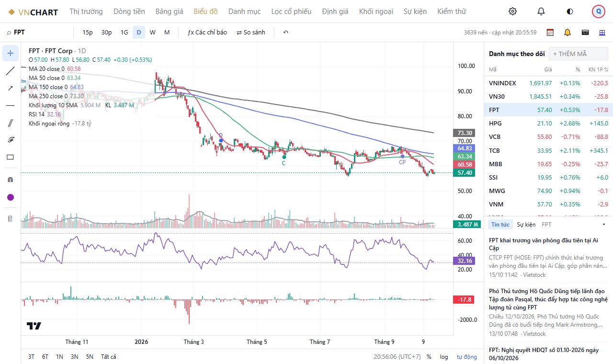Viewport: 613px width, 364px height.
Task: Switch chart interval to 15p
Action: (88, 33)
